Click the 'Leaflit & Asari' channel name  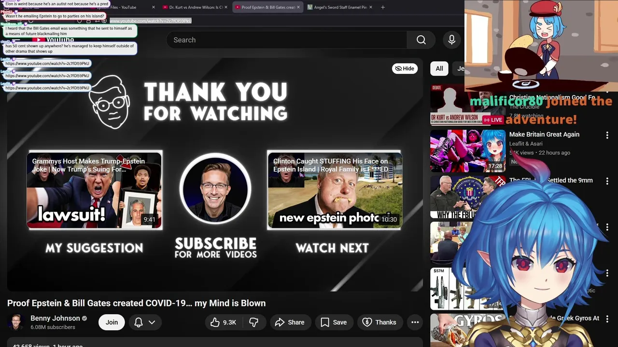[x=526, y=144]
